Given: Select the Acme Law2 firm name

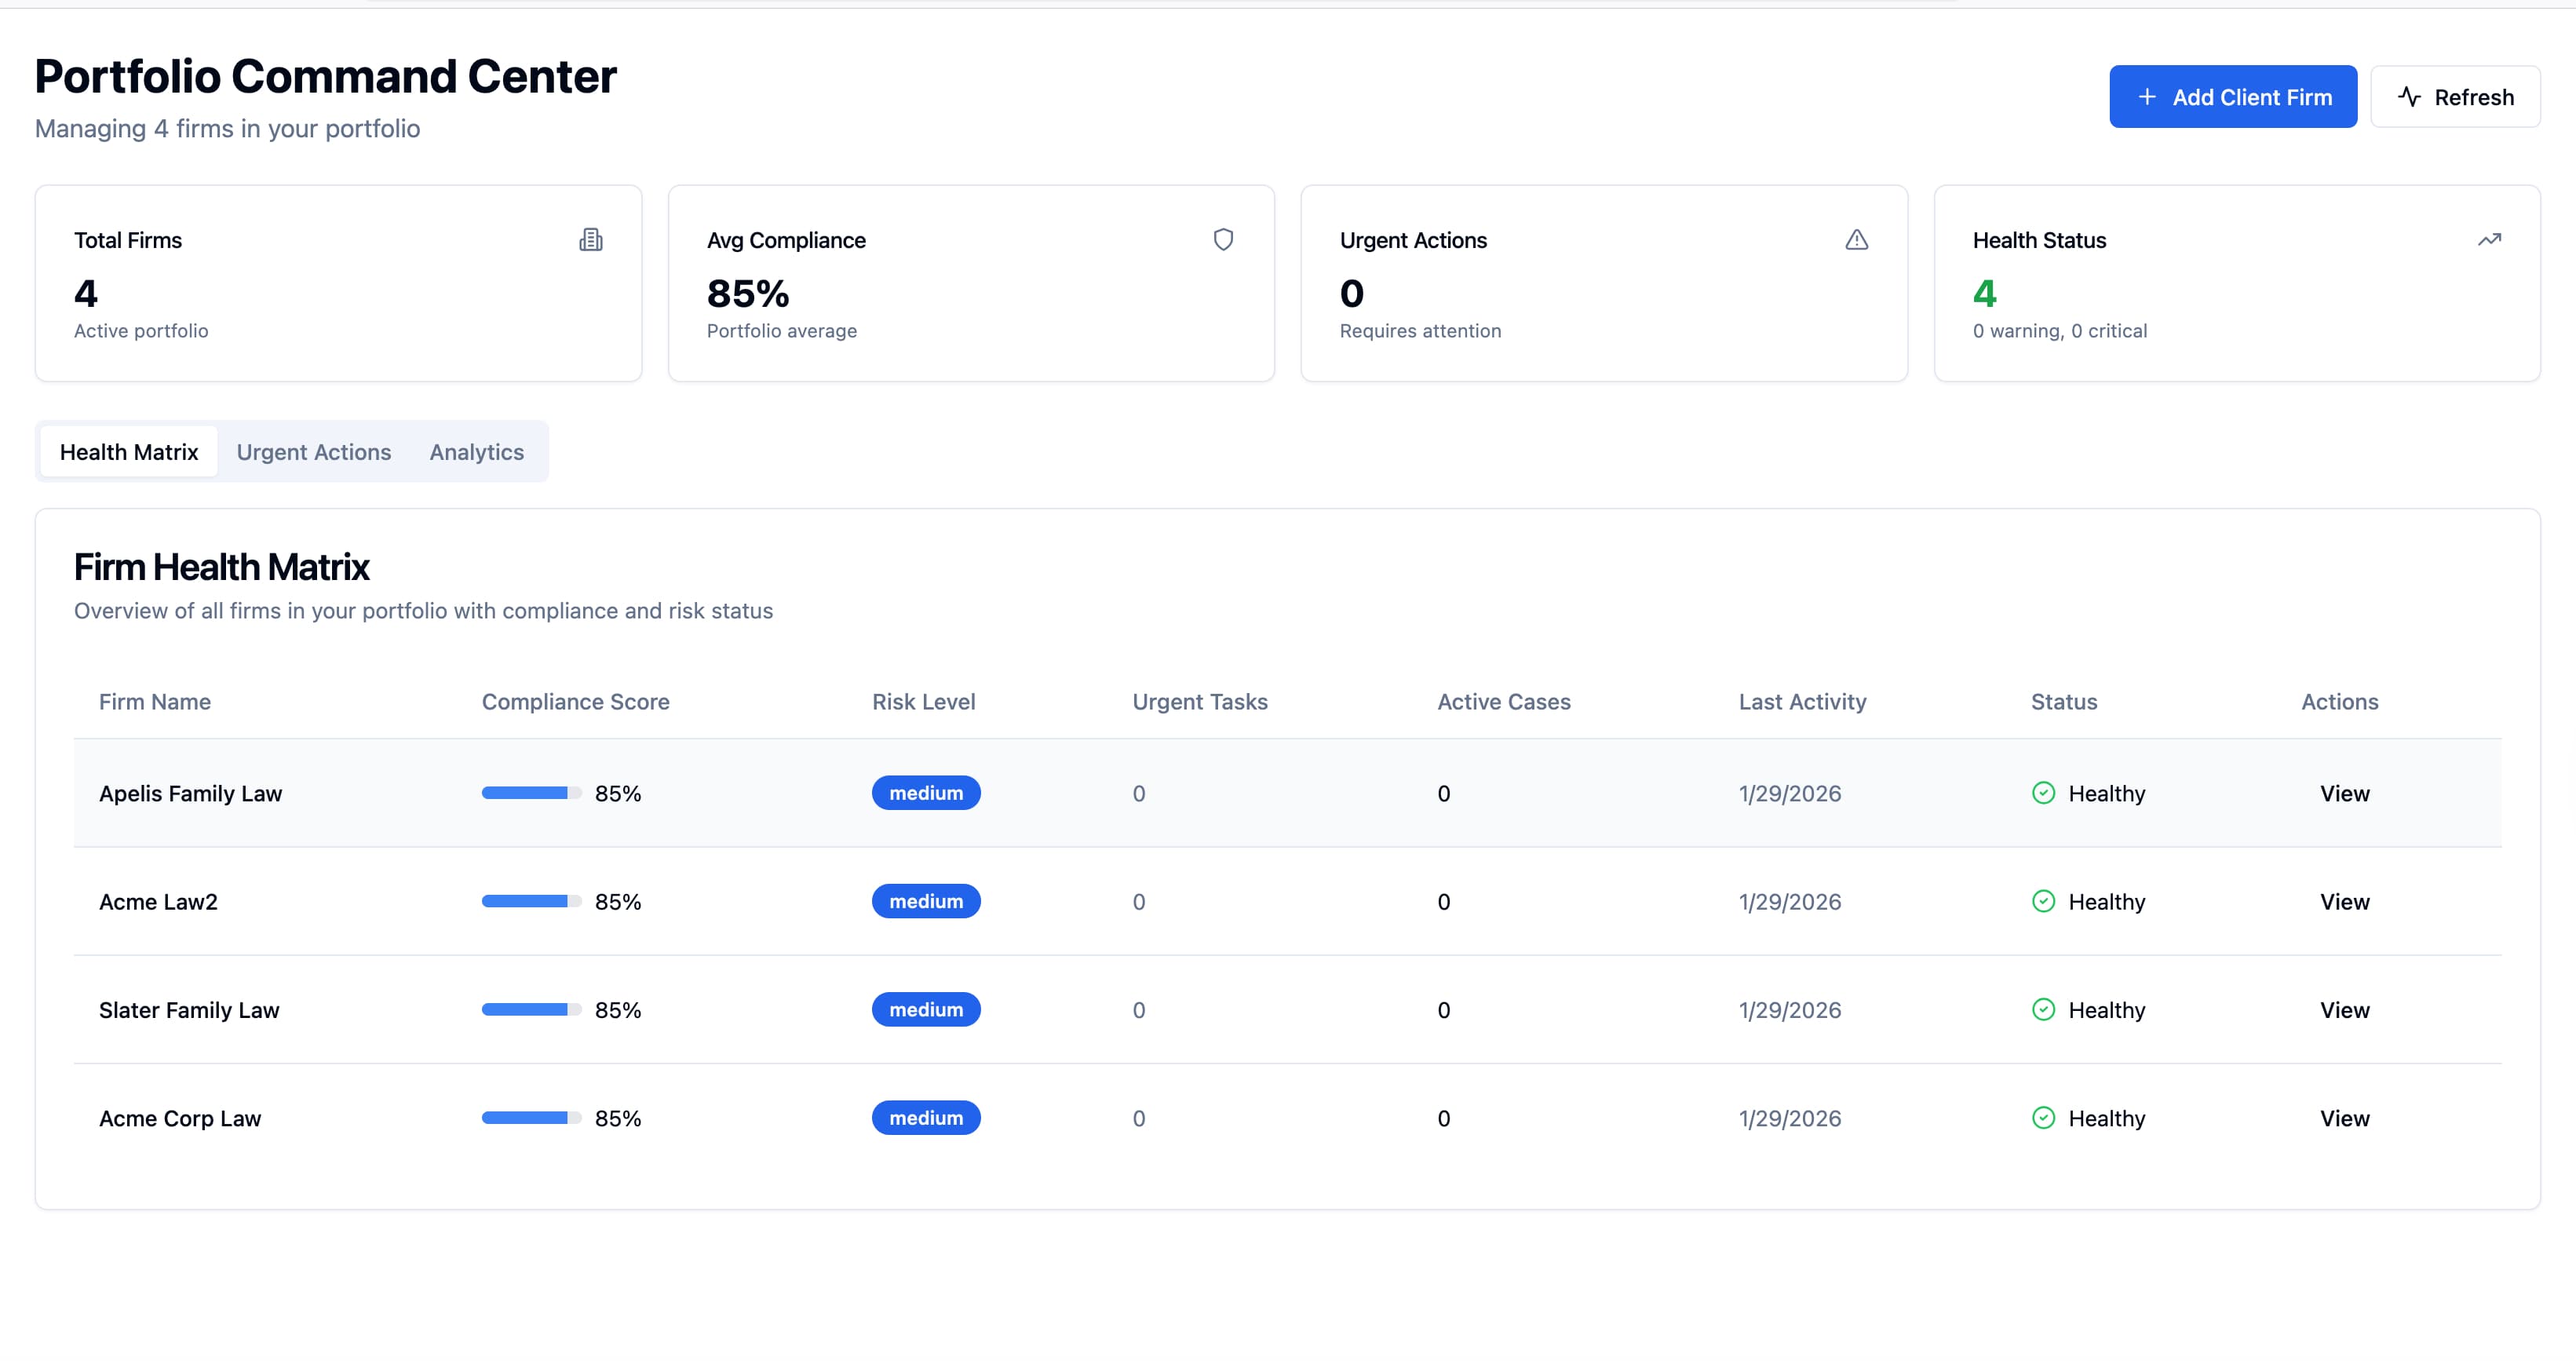Looking at the screenshot, I should (x=158, y=901).
